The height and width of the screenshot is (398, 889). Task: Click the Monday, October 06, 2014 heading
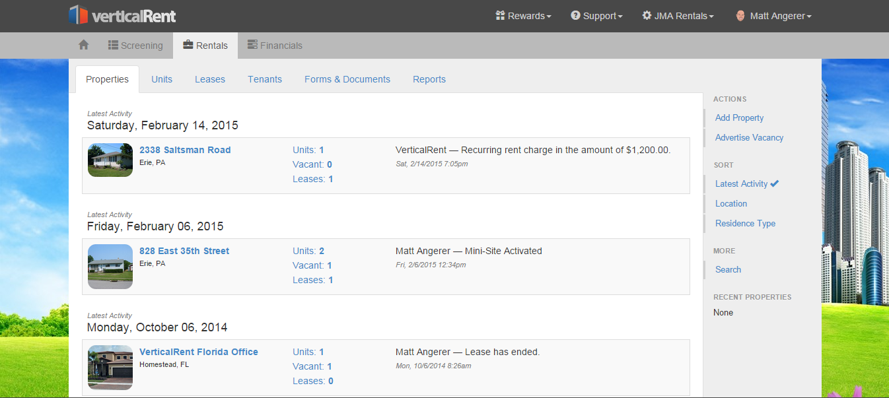click(x=157, y=327)
